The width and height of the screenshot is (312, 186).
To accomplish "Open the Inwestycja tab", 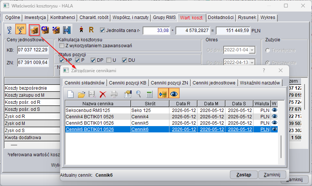I will [x=35, y=17].
